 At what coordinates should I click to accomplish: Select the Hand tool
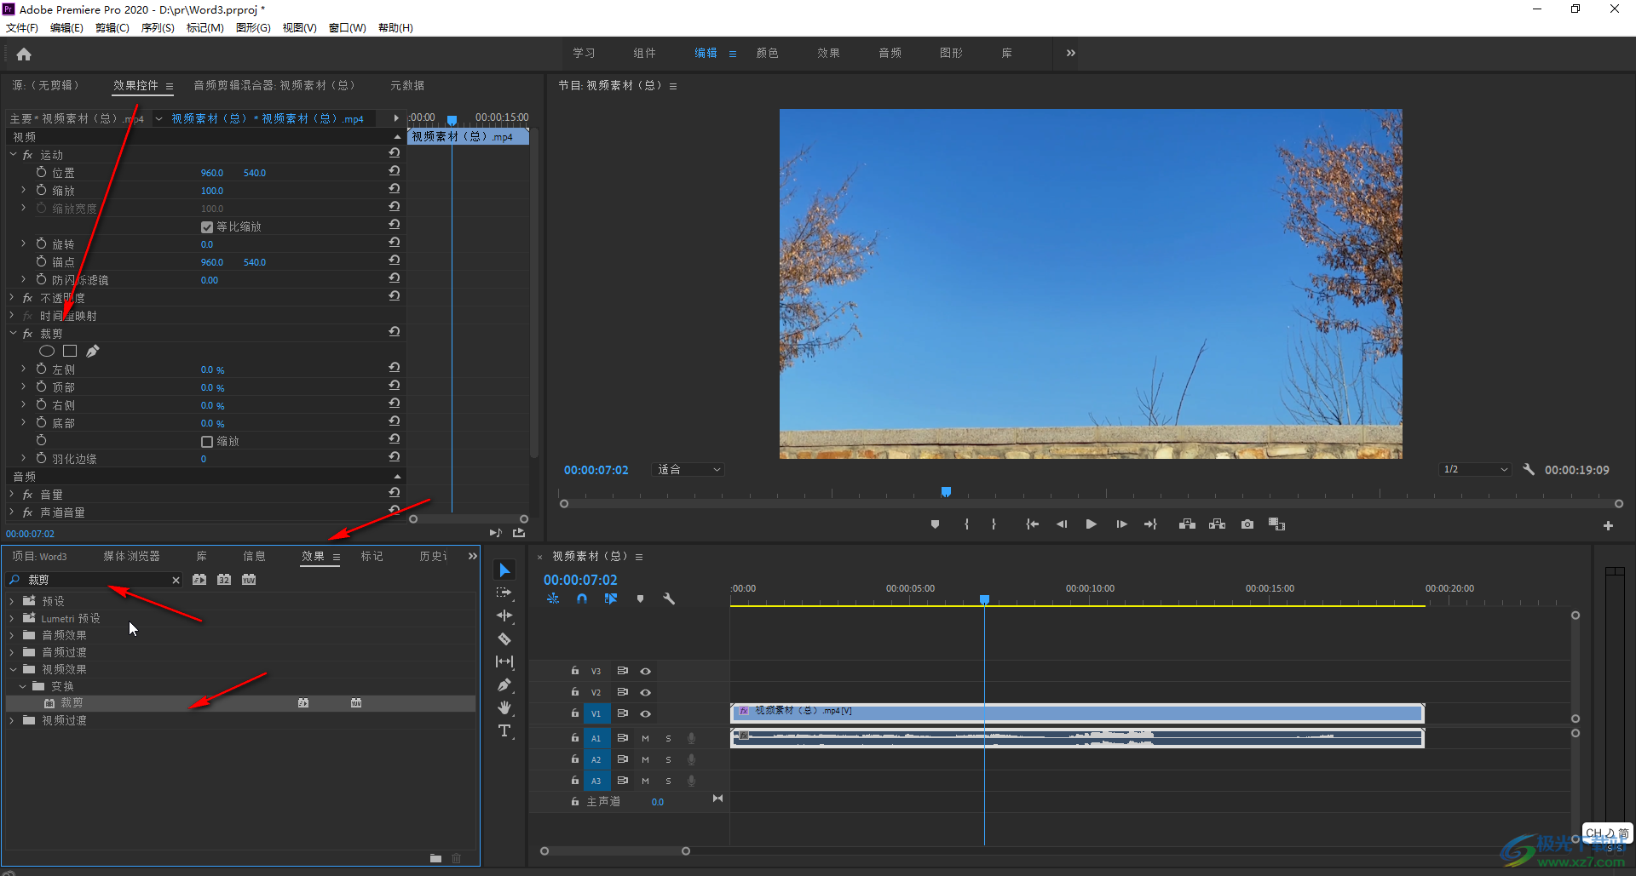tap(504, 707)
